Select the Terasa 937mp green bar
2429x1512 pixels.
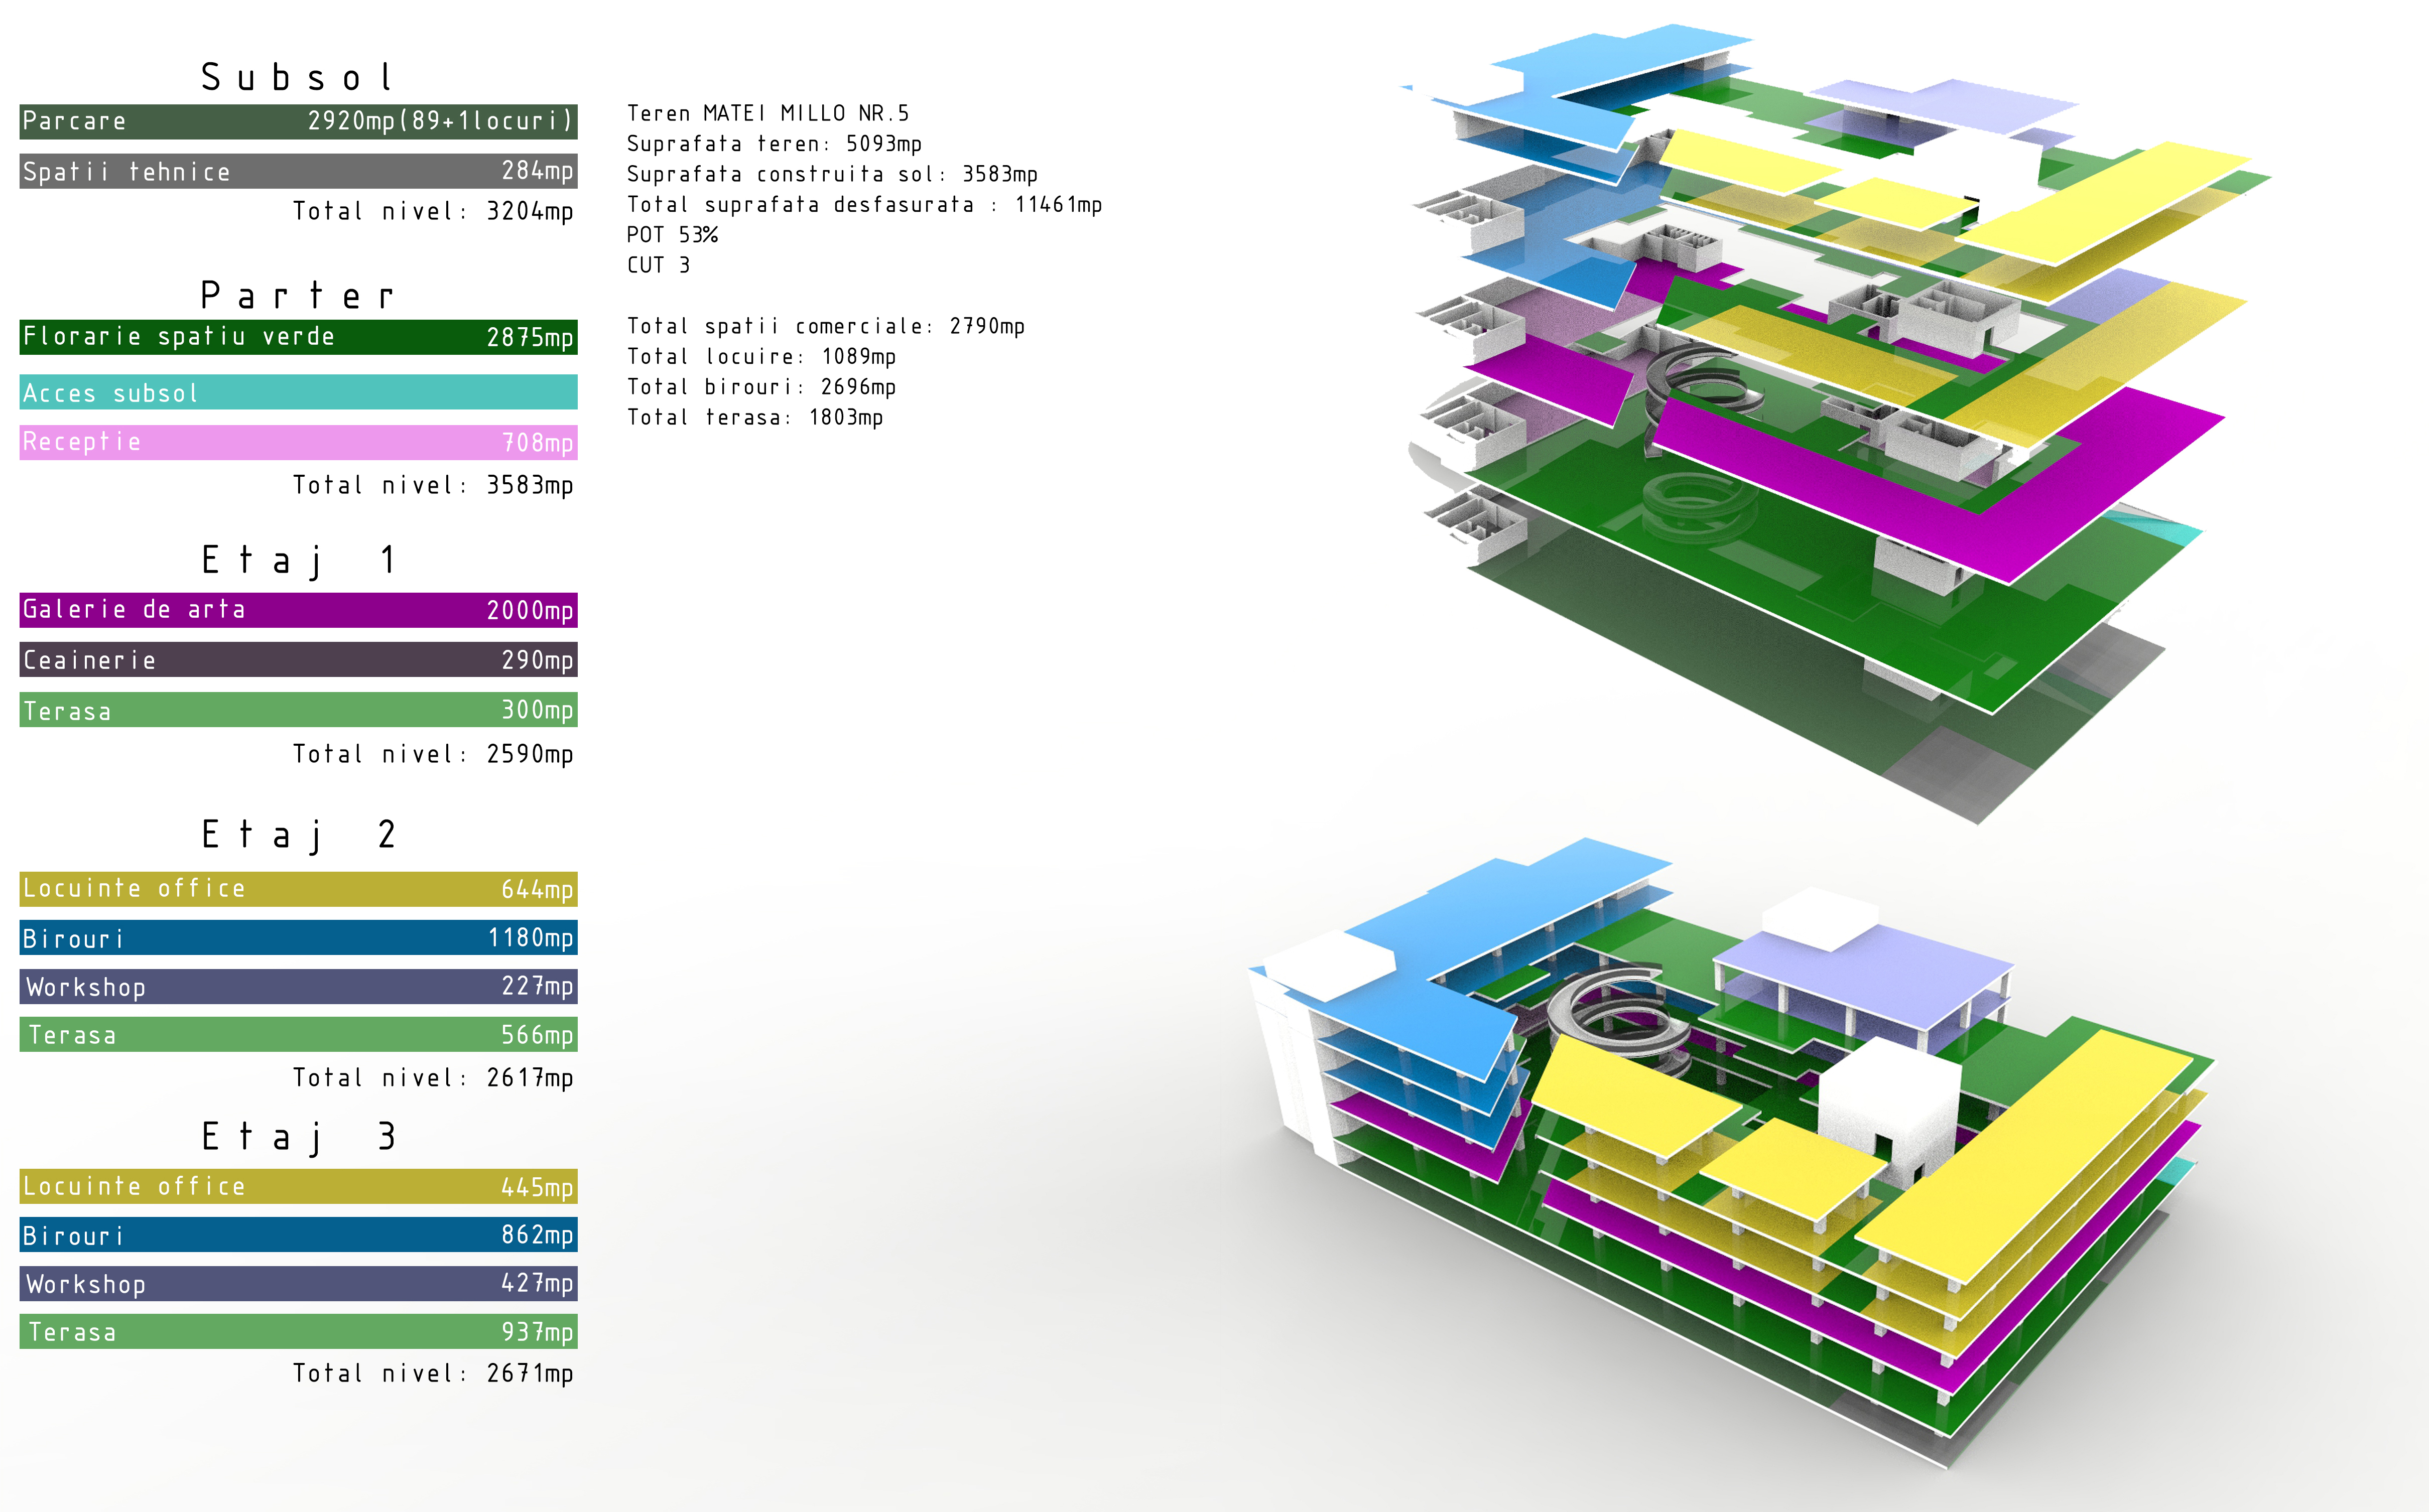[x=298, y=1332]
